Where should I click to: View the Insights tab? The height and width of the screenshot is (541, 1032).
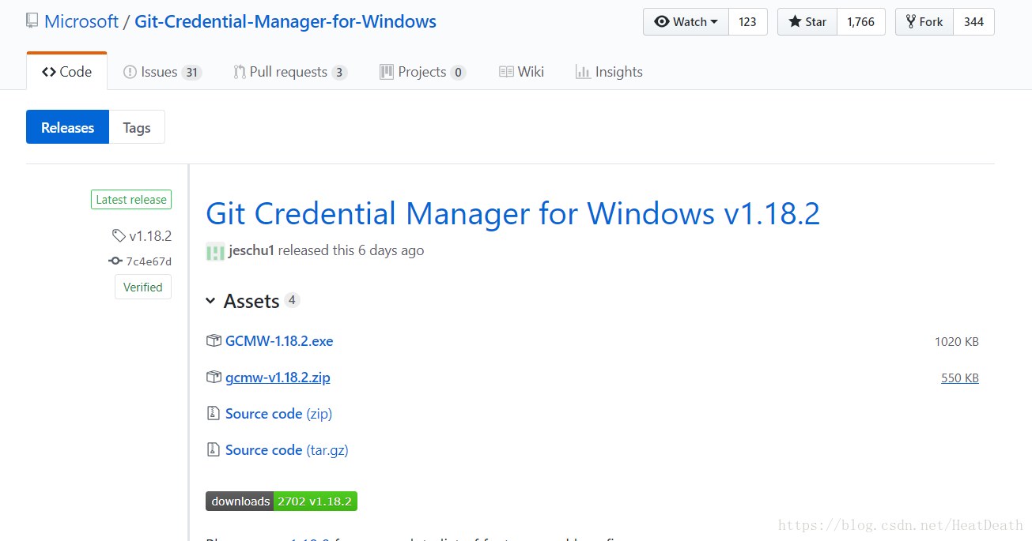(609, 72)
